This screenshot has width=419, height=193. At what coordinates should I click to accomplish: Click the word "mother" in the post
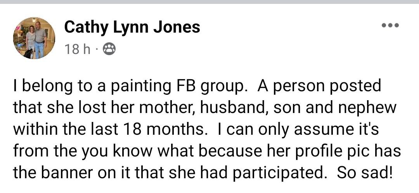[x=170, y=108]
